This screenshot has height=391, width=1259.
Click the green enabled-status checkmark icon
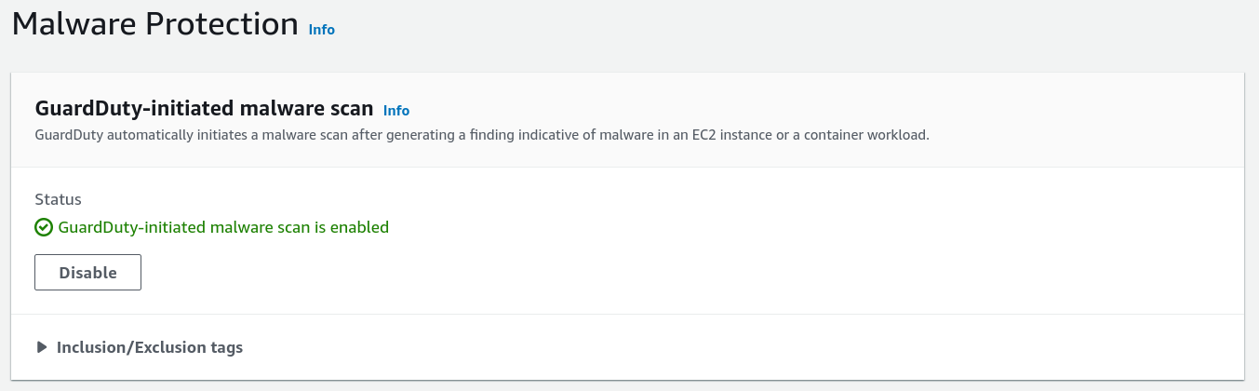(43, 227)
